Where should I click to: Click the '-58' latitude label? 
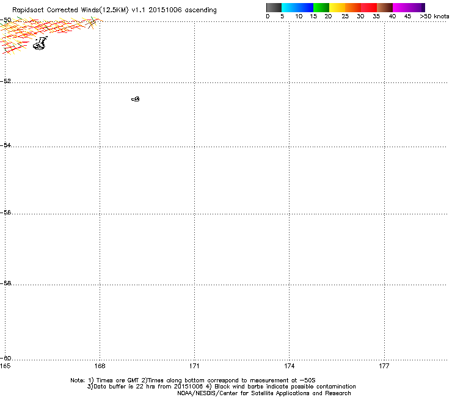point(5,283)
